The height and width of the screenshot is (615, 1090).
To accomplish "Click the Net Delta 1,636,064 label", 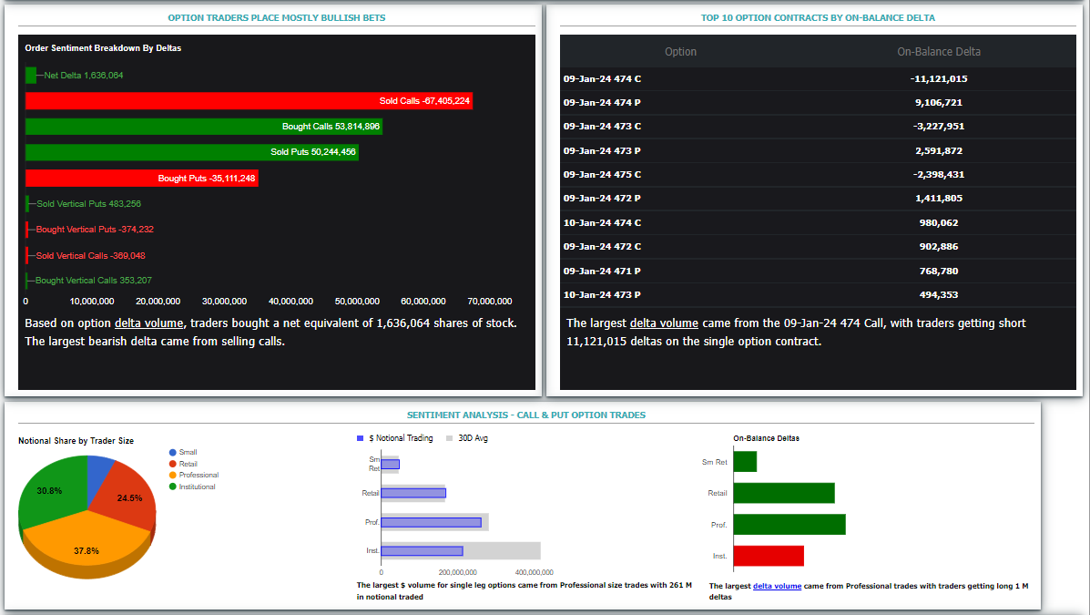I will coord(84,75).
